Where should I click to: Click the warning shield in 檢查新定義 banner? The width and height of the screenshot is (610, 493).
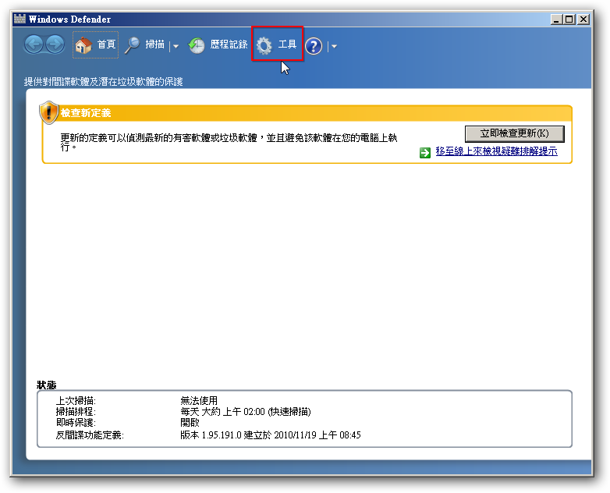(x=49, y=113)
